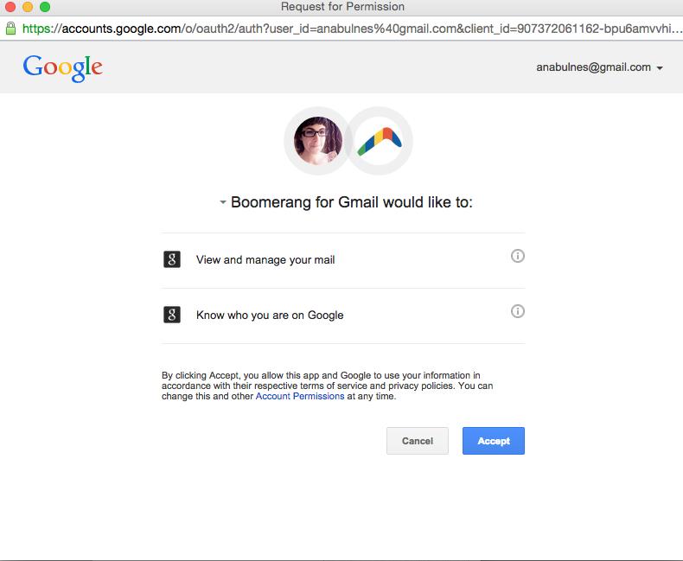Click the accounts.google.com URL address field

tap(346, 28)
